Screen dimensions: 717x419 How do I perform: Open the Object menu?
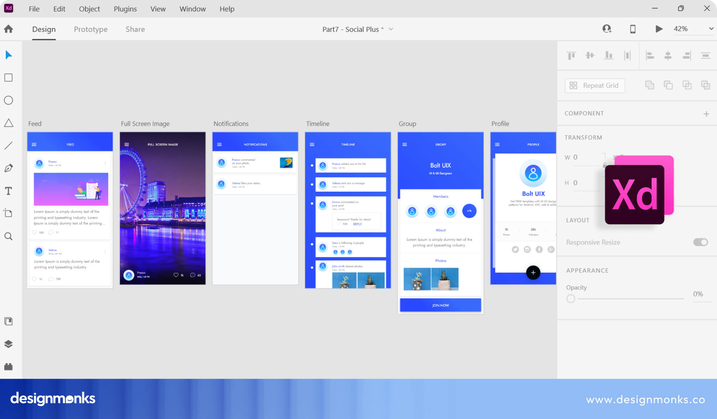click(x=89, y=9)
